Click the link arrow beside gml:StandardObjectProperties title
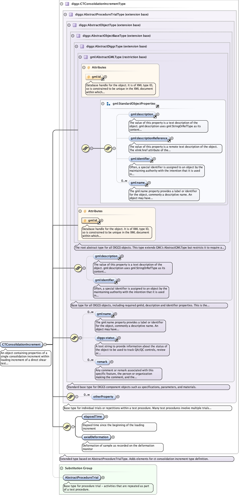 pyautogui.click(x=157, y=106)
